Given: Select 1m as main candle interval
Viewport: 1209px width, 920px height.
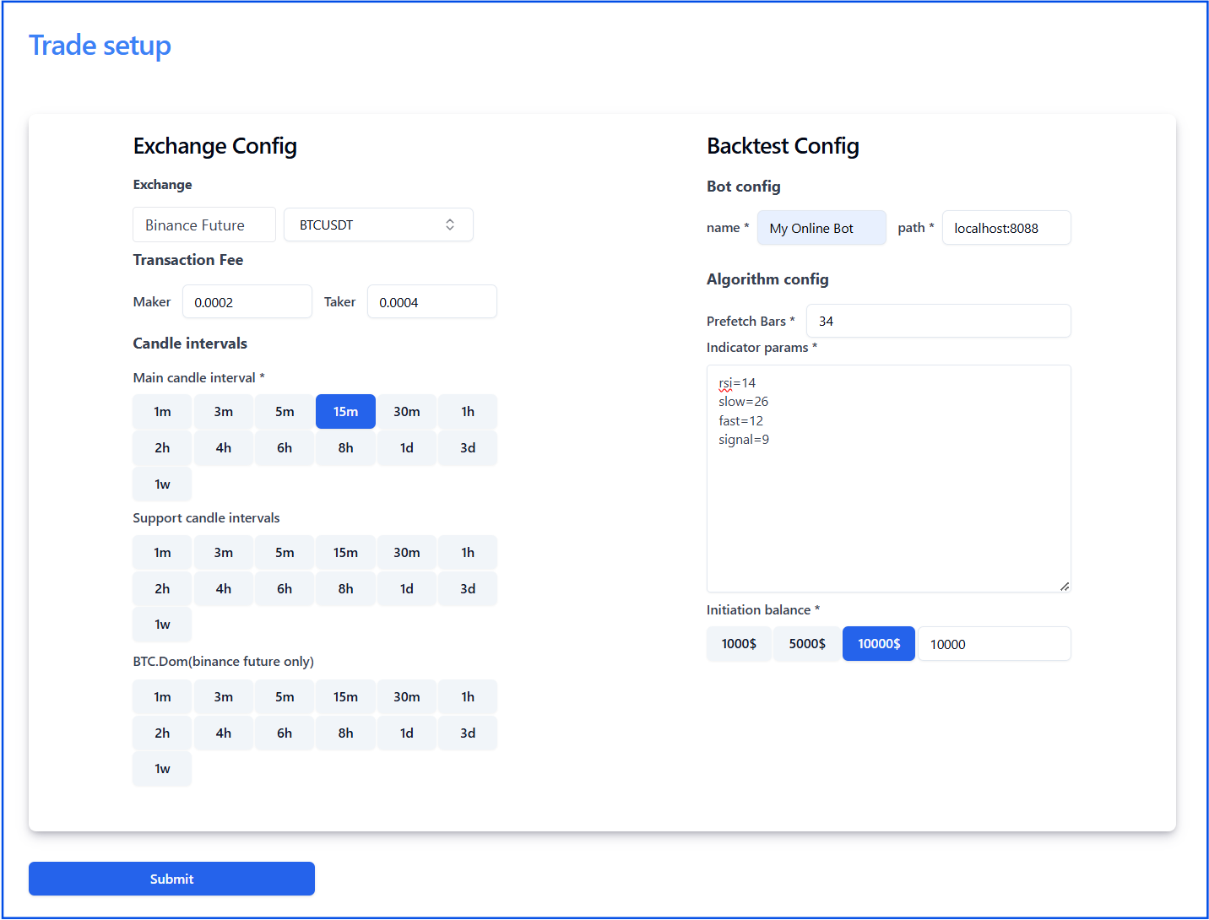Looking at the screenshot, I should [x=162, y=412].
